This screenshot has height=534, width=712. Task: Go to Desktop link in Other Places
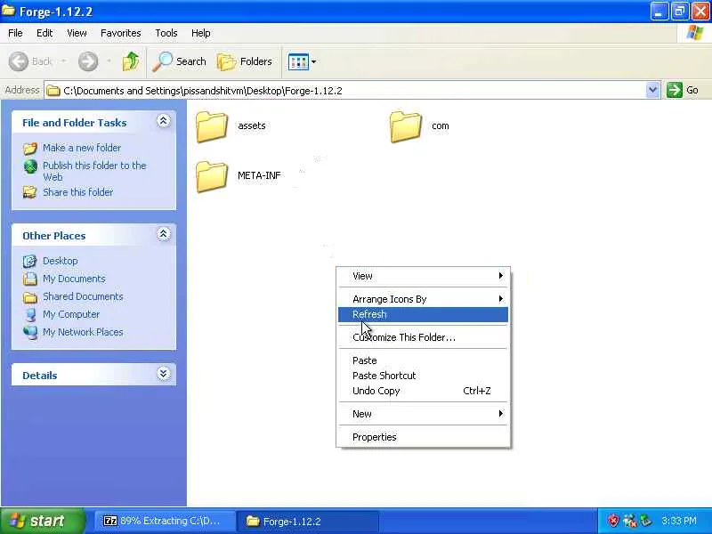[x=61, y=261]
